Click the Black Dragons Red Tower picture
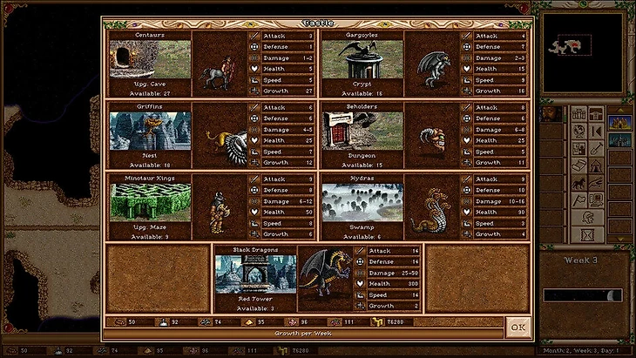Image resolution: width=636 pixels, height=358 pixels. tap(255, 274)
